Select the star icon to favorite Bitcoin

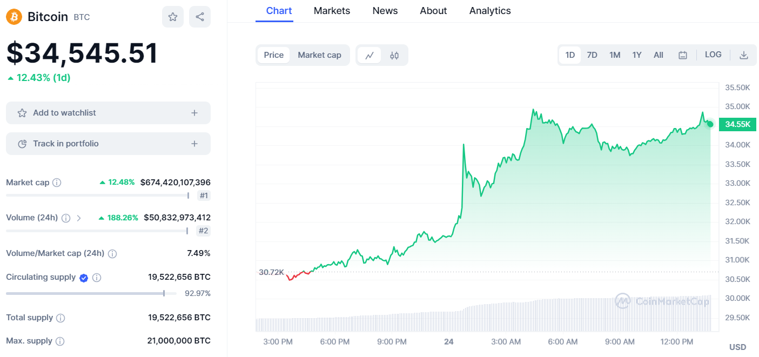point(172,17)
